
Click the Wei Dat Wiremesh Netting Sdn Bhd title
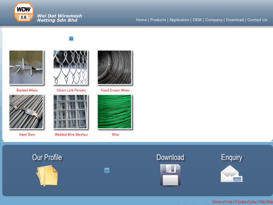(x=60, y=18)
